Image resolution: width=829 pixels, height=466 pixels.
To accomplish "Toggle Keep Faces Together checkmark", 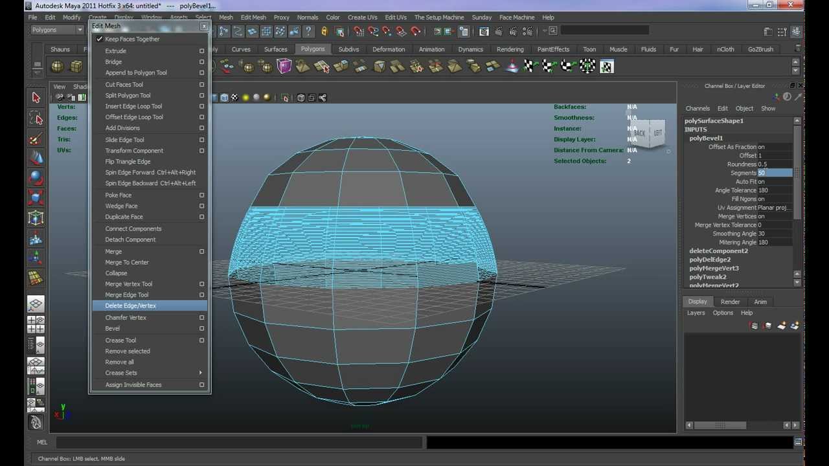I will 100,39.
